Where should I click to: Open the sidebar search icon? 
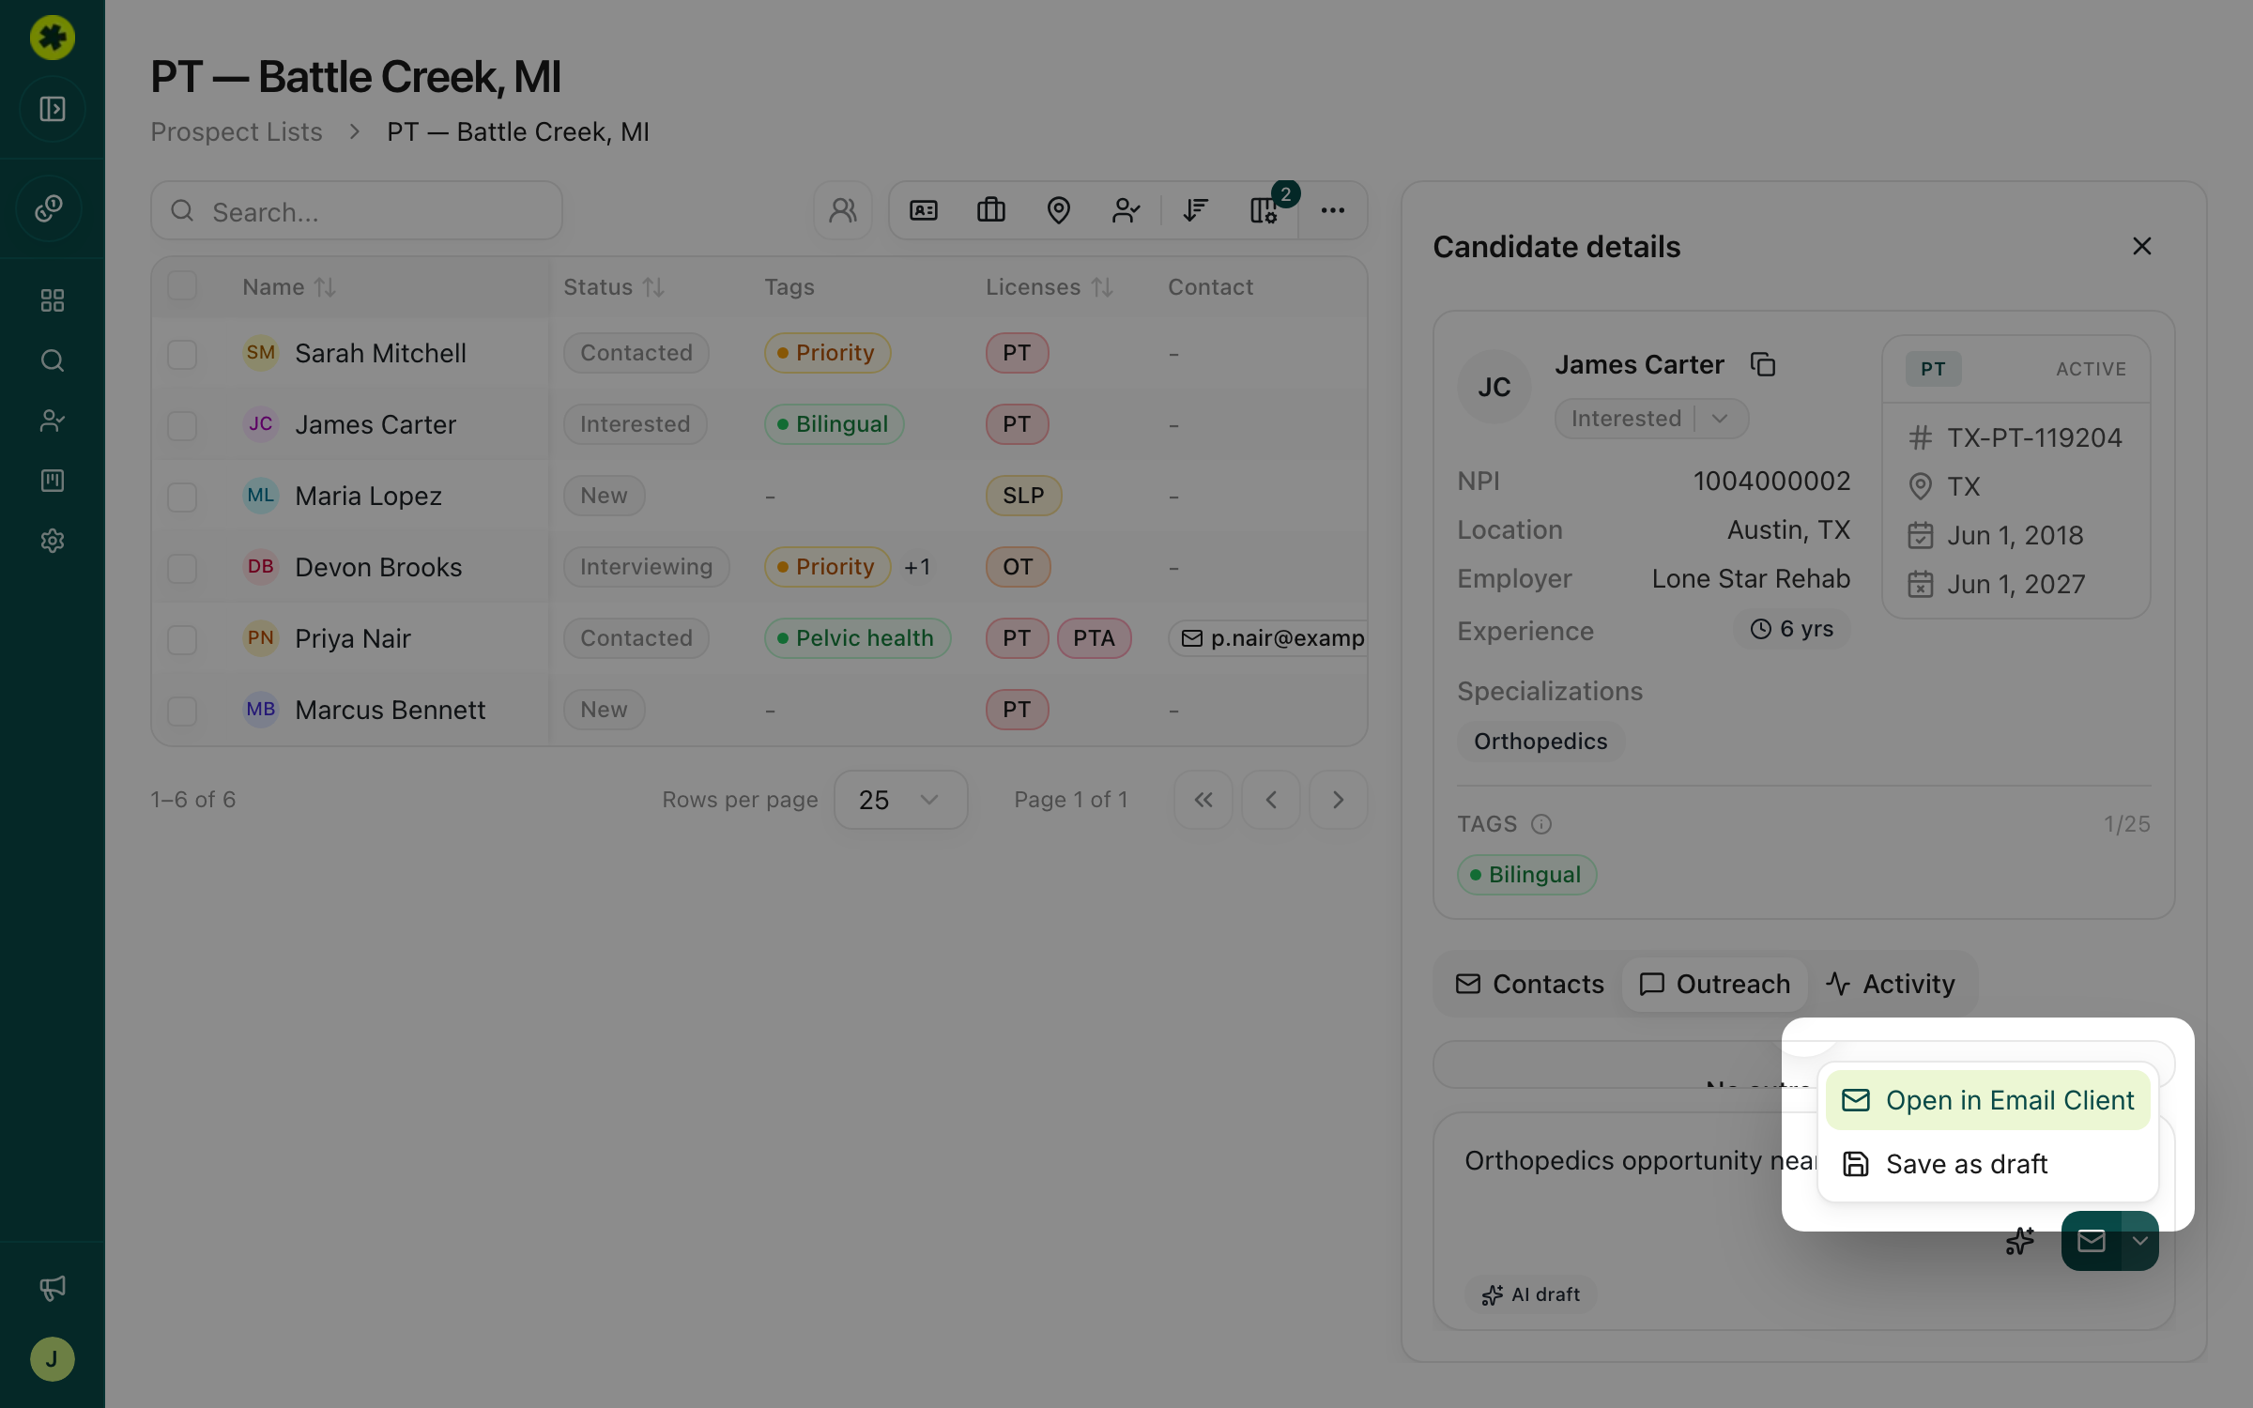click(53, 360)
